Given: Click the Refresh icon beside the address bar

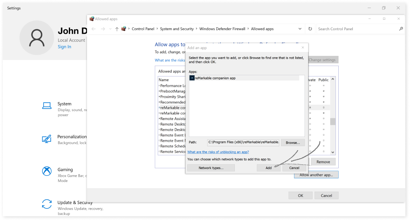Looking at the screenshot, I should (x=310, y=29).
